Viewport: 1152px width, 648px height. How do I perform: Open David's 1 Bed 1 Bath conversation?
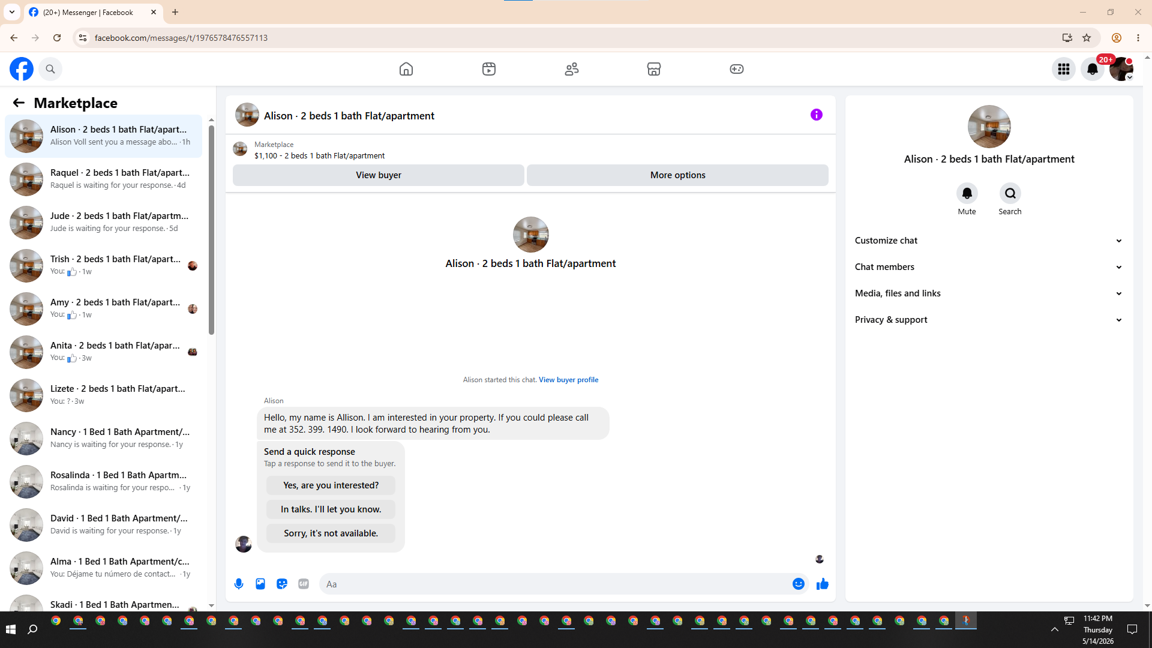[103, 524]
